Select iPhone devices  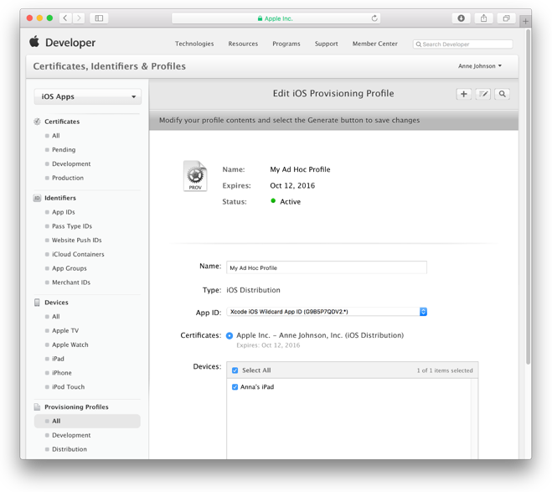[x=62, y=373]
